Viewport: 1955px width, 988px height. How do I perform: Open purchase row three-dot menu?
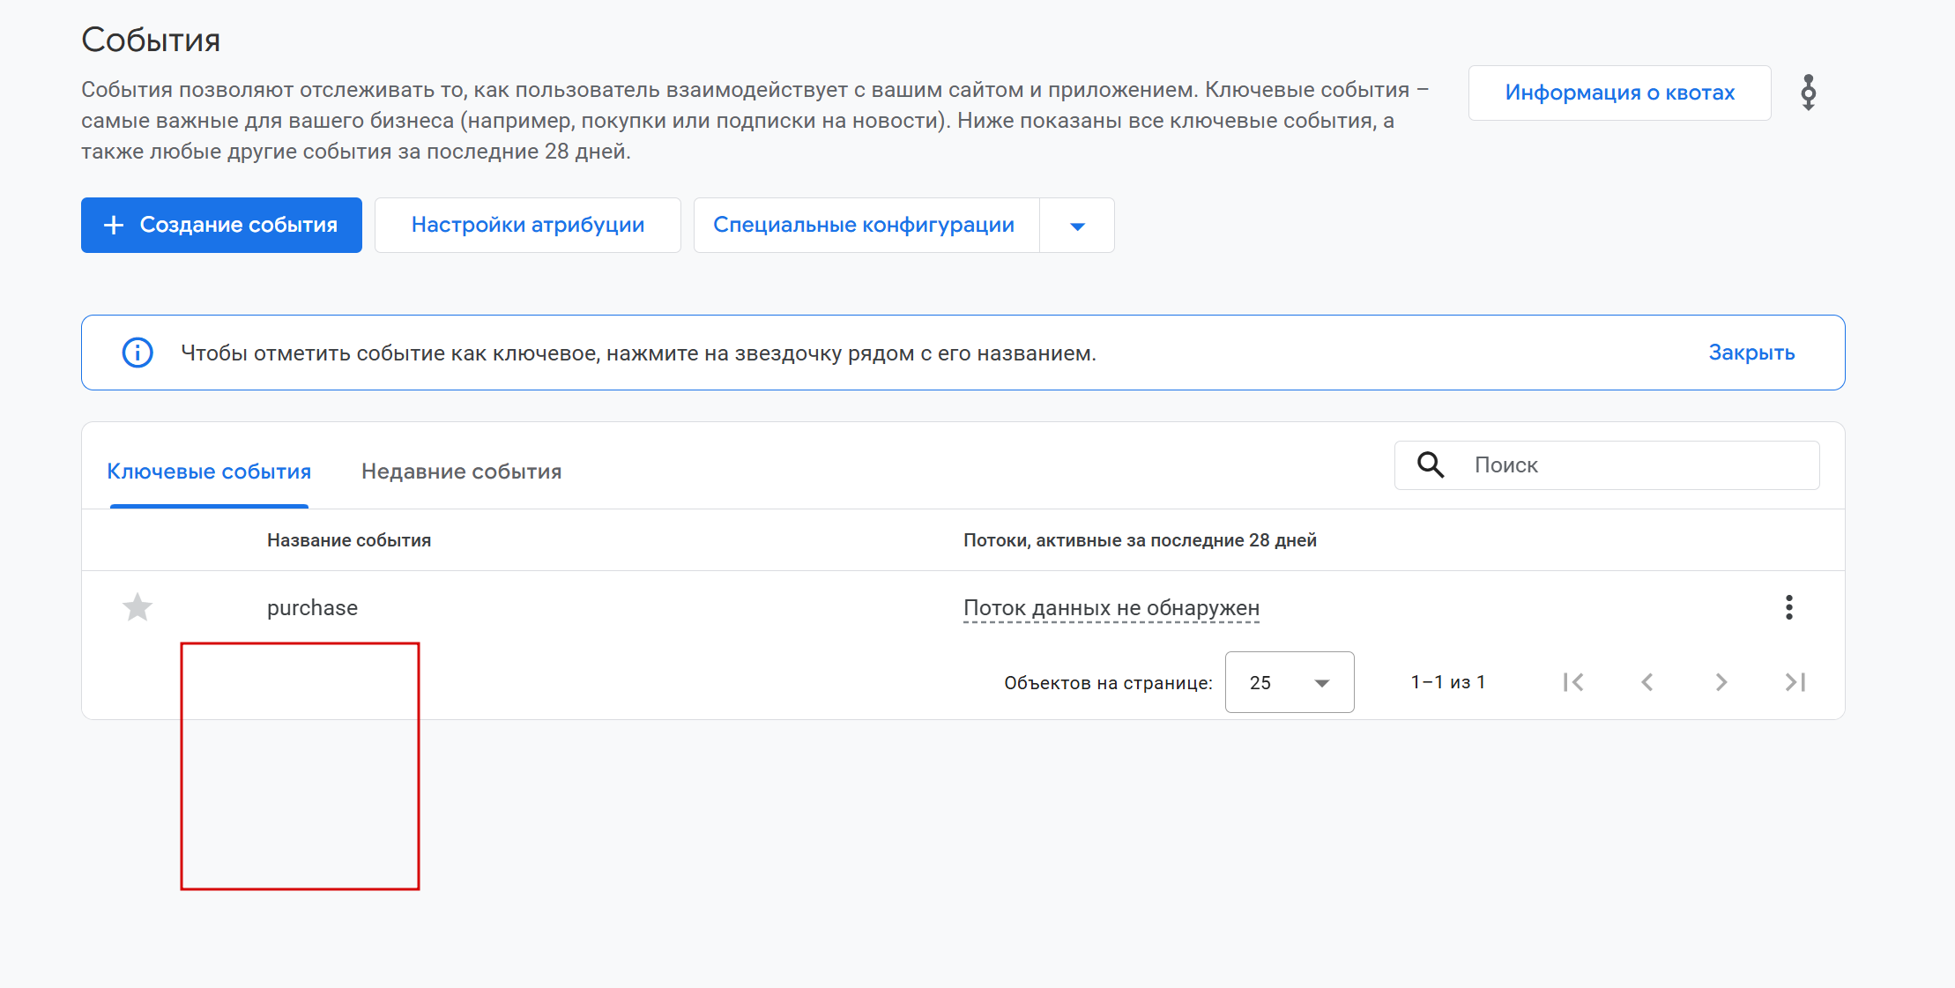tap(1788, 607)
